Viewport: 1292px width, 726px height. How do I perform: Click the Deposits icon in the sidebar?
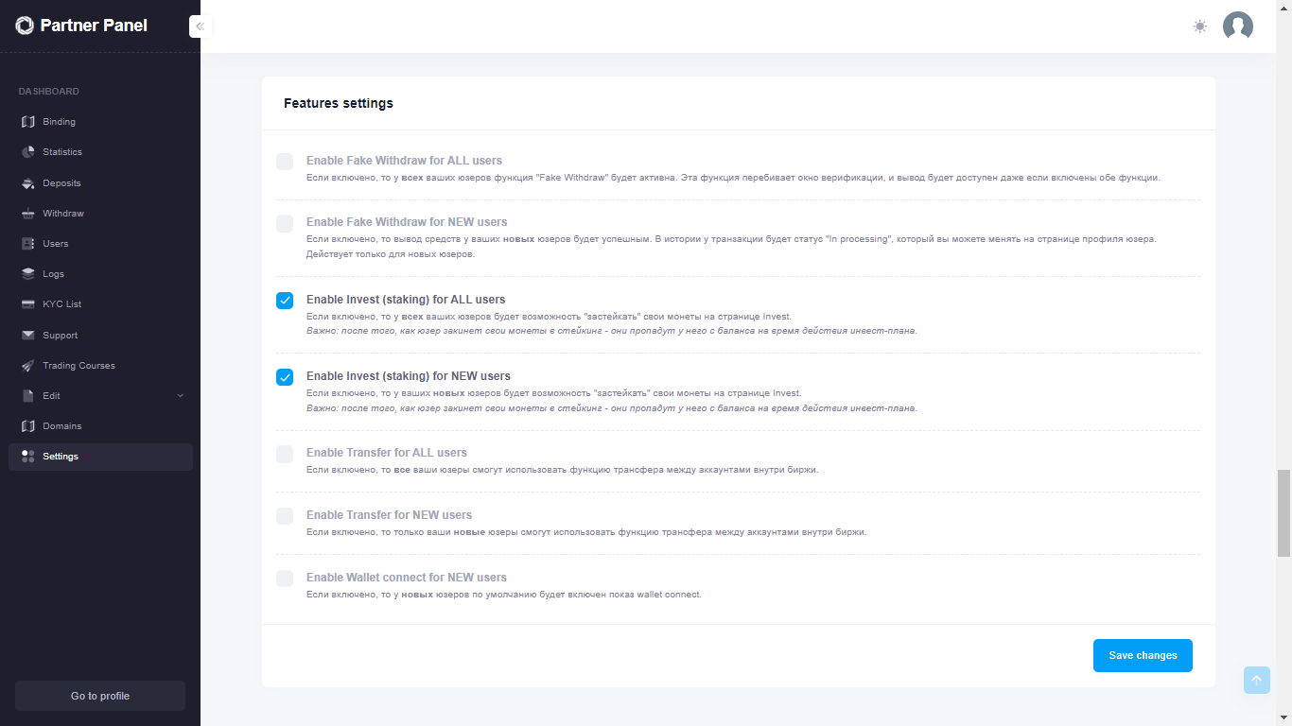point(27,183)
